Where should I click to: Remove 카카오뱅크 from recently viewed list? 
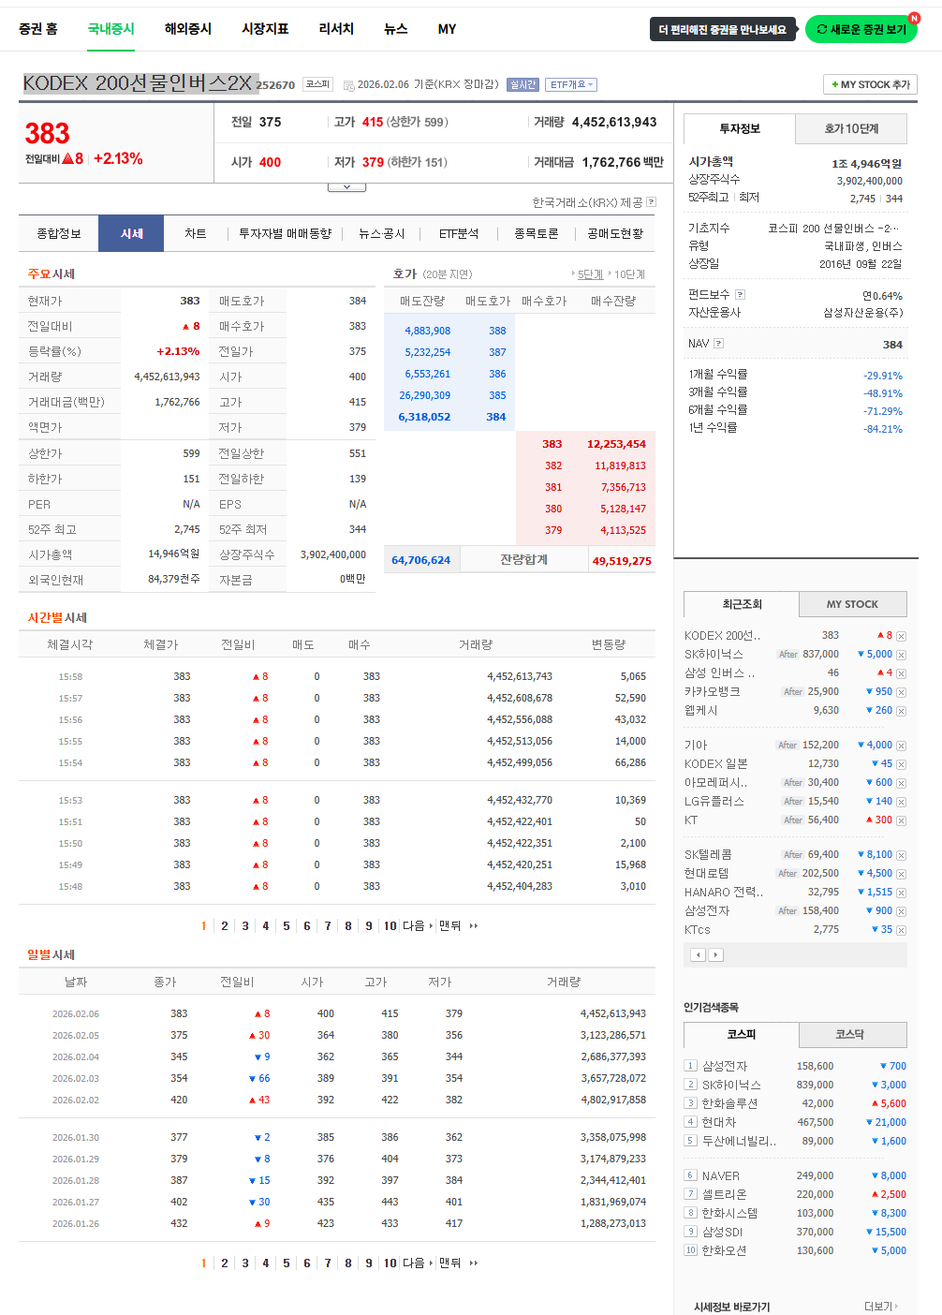coord(901,692)
